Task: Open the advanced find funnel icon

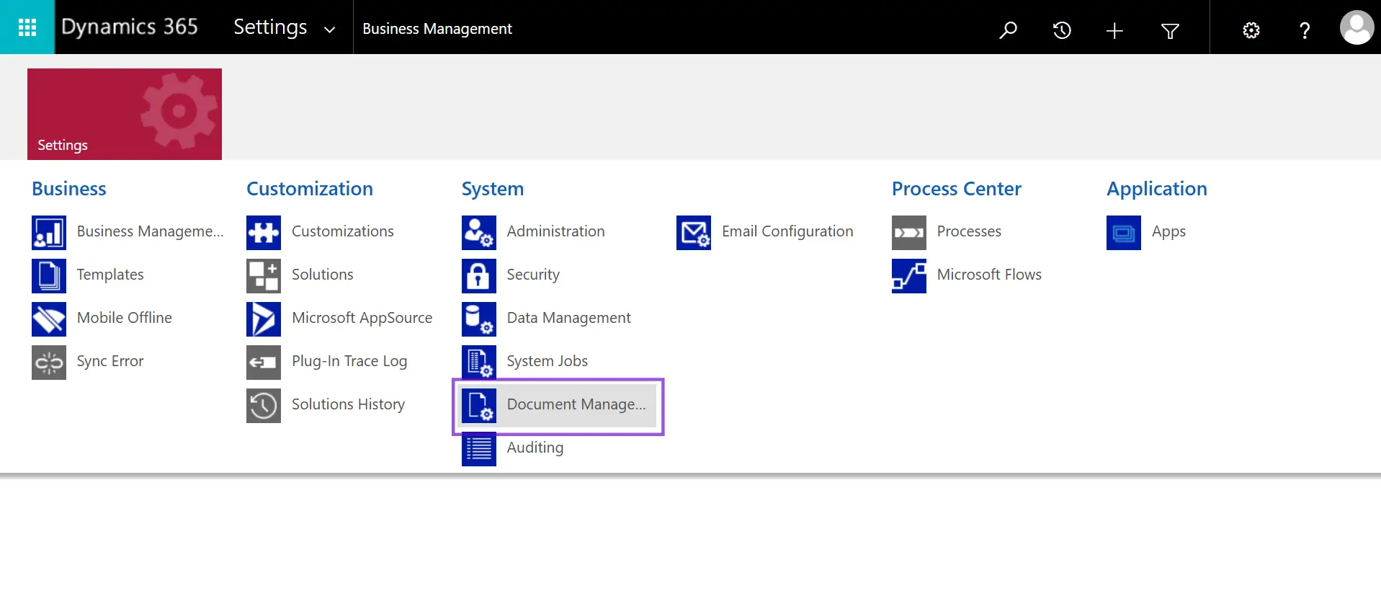Action: coord(1170,30)
